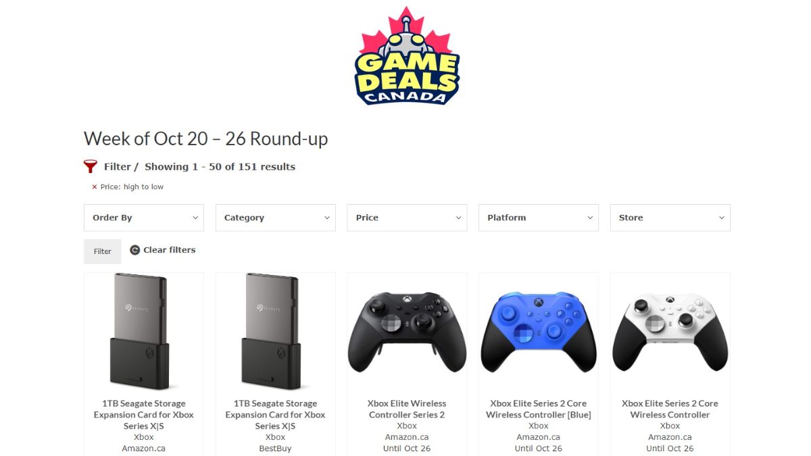Click the white Xbox Elite Series 2 controller image
The width and height of the screenshot is (811, 456).
coord(670,331)
